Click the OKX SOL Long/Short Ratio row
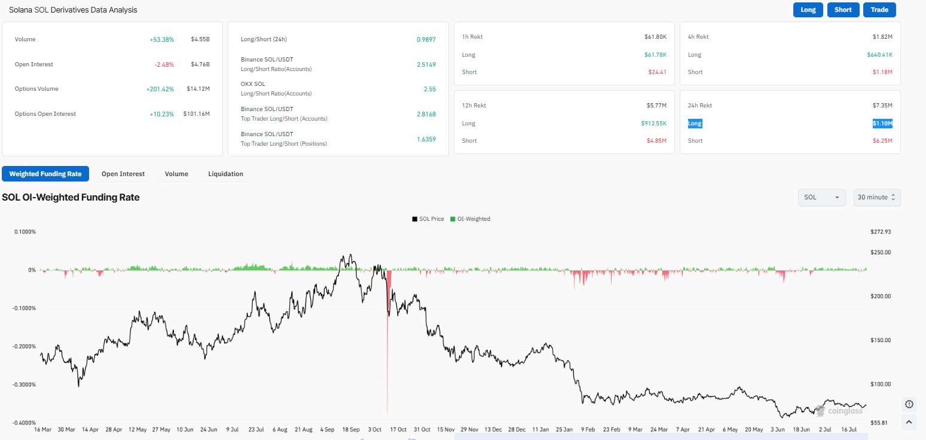The image size is (926, 440). tap(338, 89)
